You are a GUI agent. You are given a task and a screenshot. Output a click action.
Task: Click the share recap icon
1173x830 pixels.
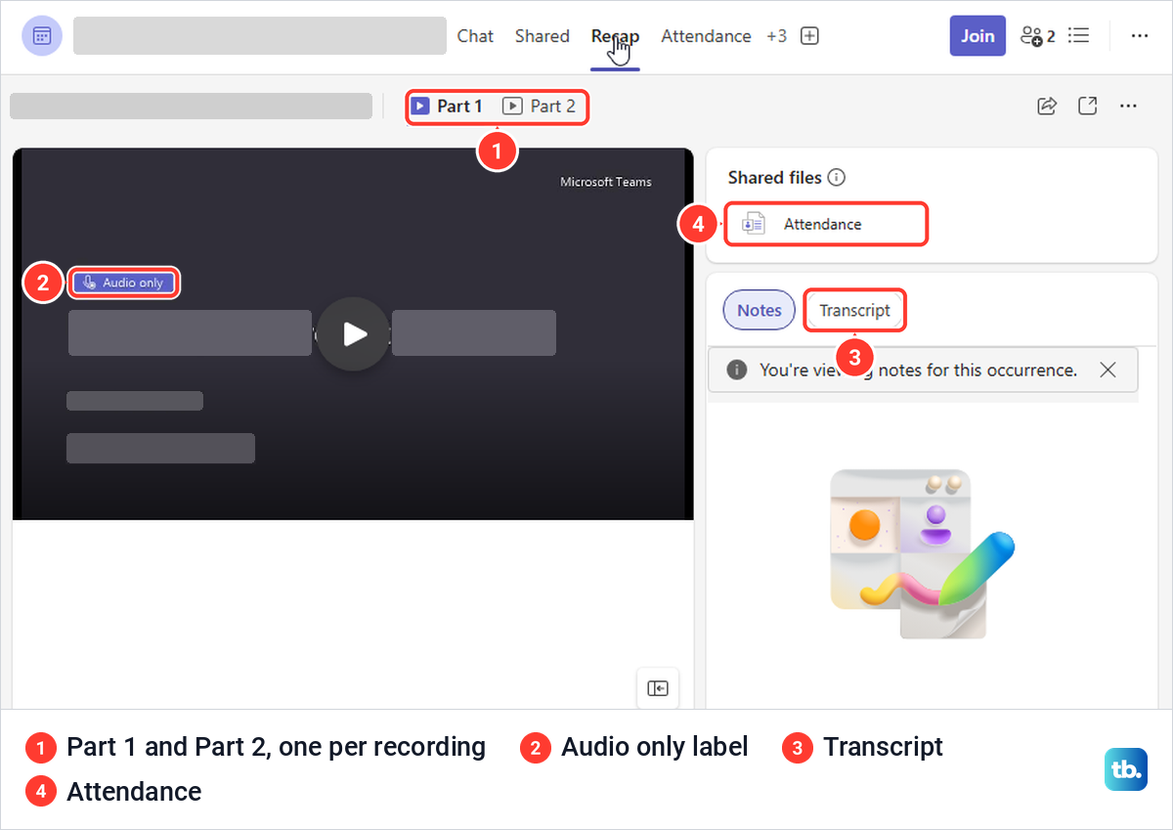(1047, 106)
